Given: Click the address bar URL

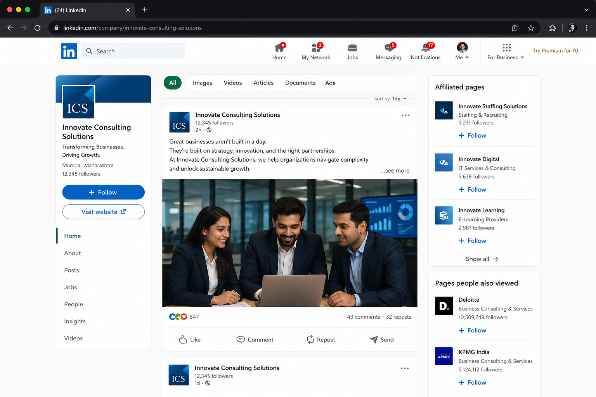Looking at the screenshot, I should coord(132,28).
